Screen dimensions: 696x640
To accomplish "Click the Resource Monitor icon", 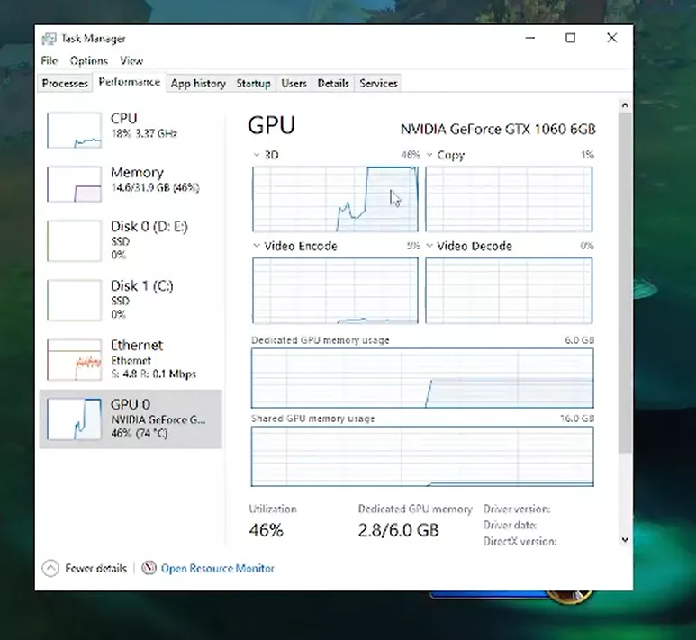I will pos(149,568).
